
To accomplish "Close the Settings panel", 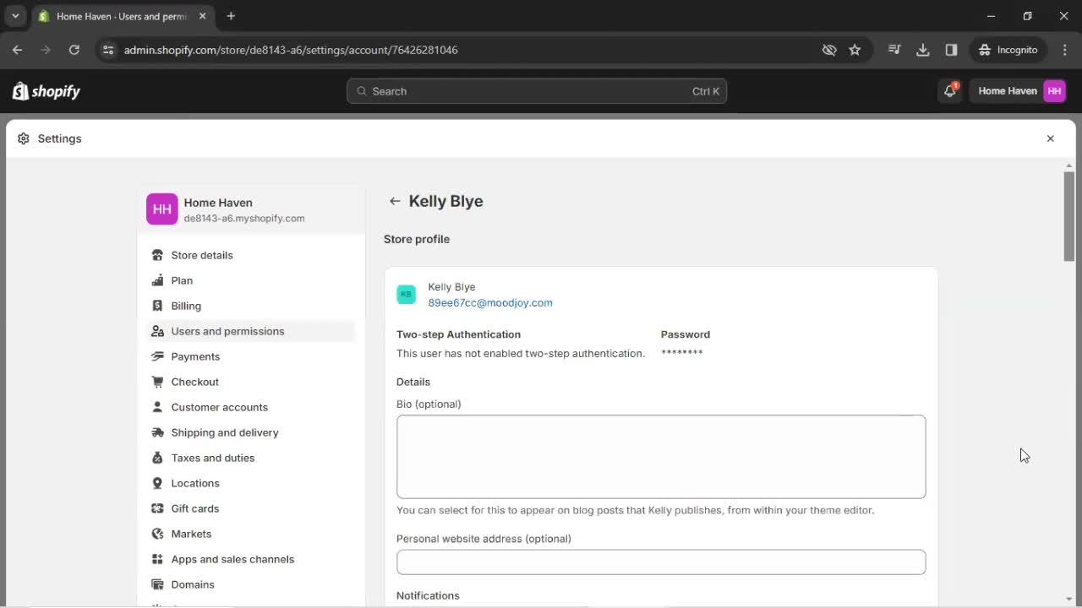I will pos(1051,138).
